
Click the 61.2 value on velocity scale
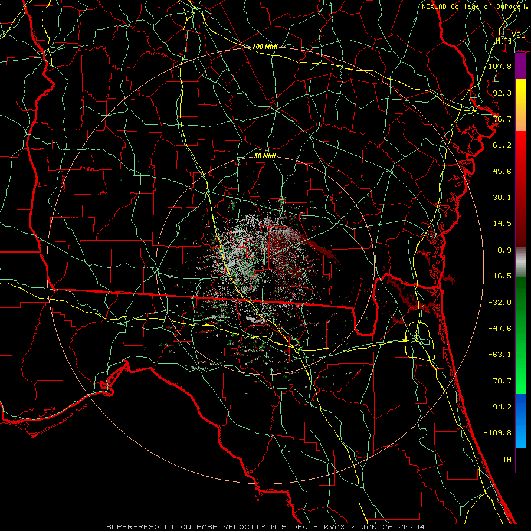tap(502, 145)
